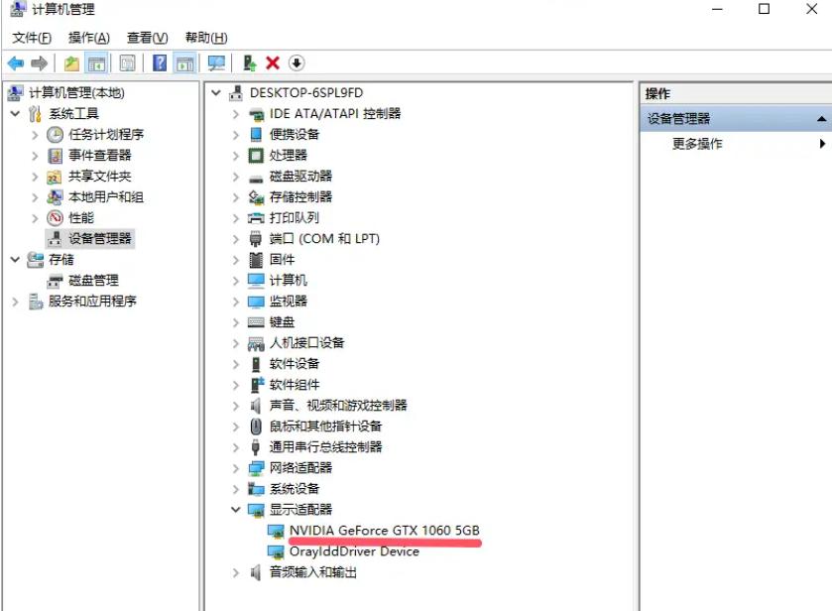Collapse the 系统工具 tree arrow
Image resolution: width=832 pixels, height=611 pixels.
tap(15, 114)
